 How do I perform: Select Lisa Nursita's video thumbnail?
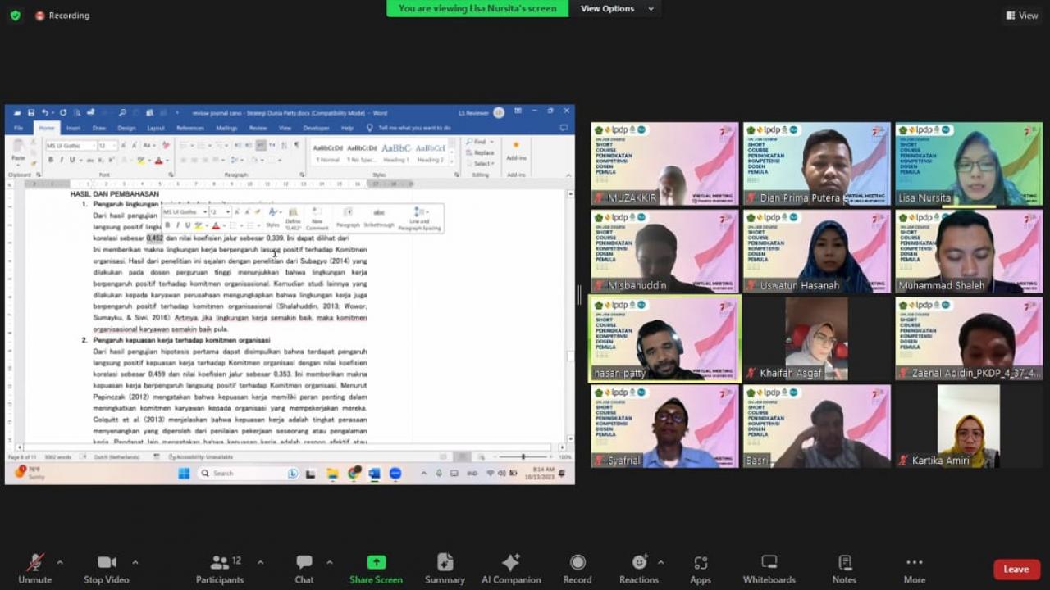(969, 164)
